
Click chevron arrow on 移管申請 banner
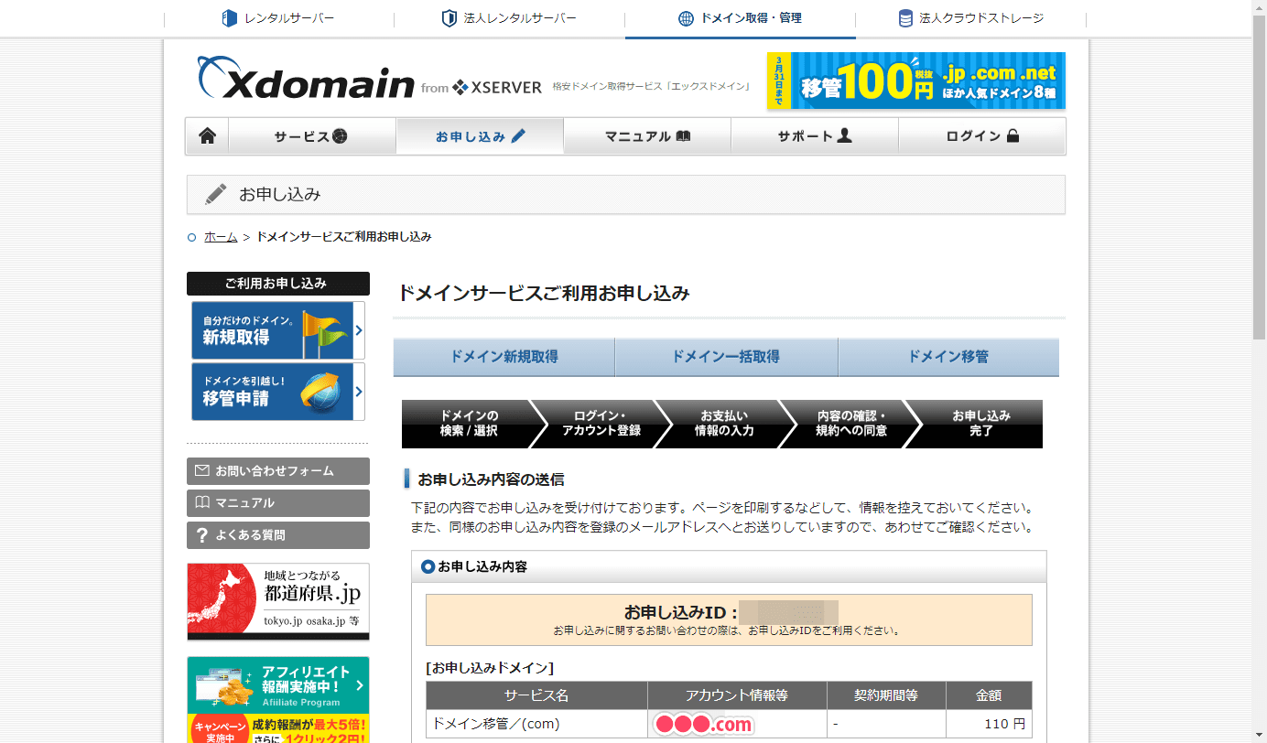point(359,392)
